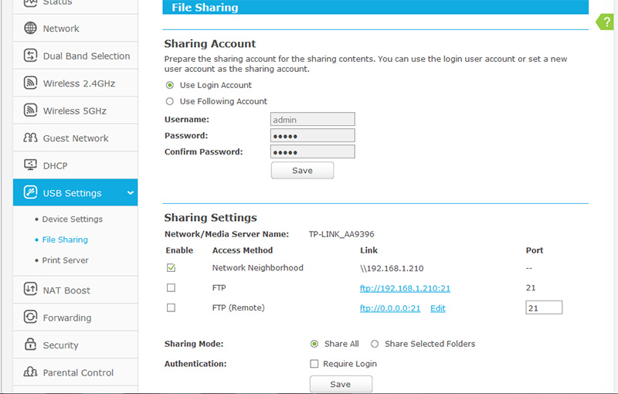618x394 pixels.
Task: Click the DHCP monitor icon
Action: (31, 165)
